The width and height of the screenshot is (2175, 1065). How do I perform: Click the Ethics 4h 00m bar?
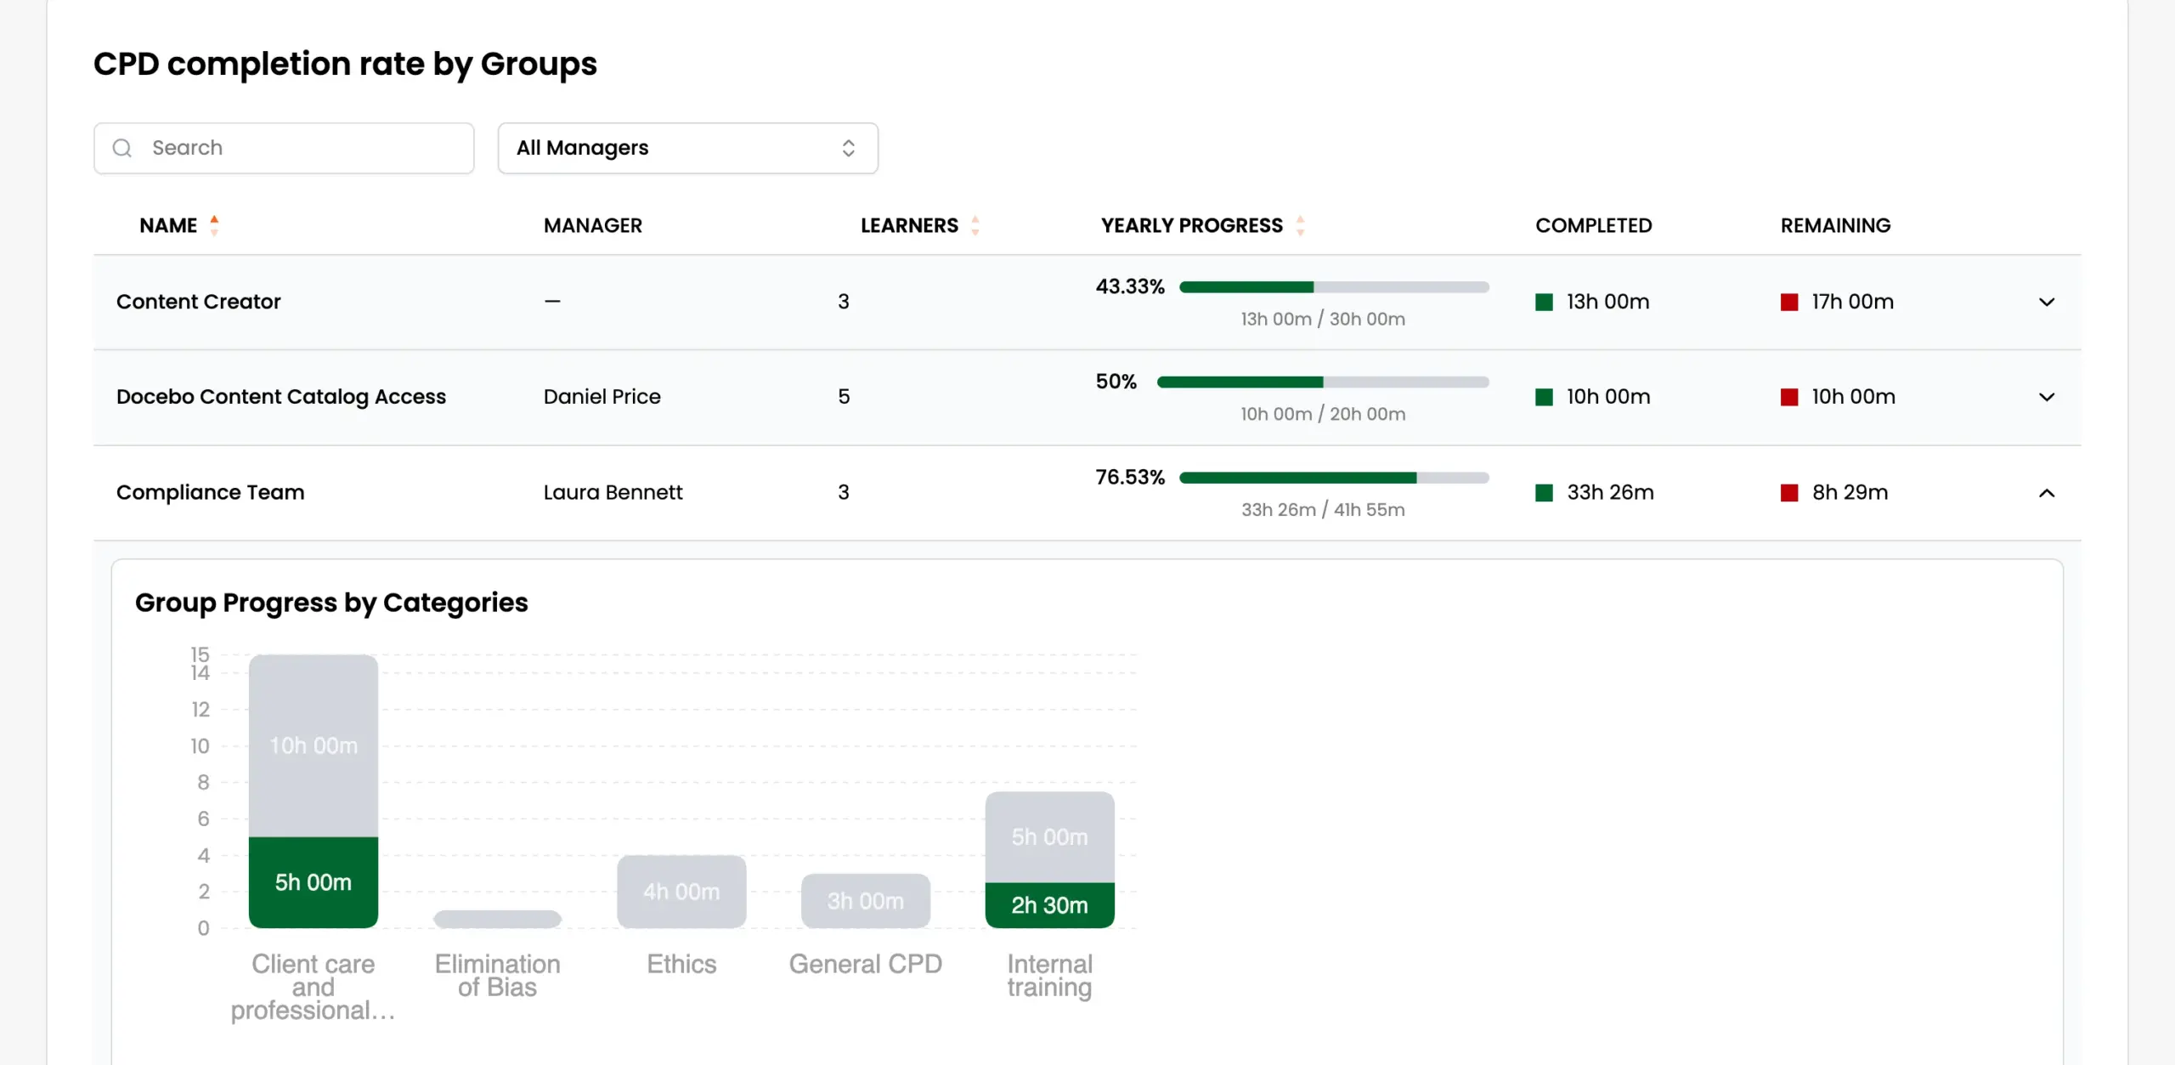[x=681, y=892]
